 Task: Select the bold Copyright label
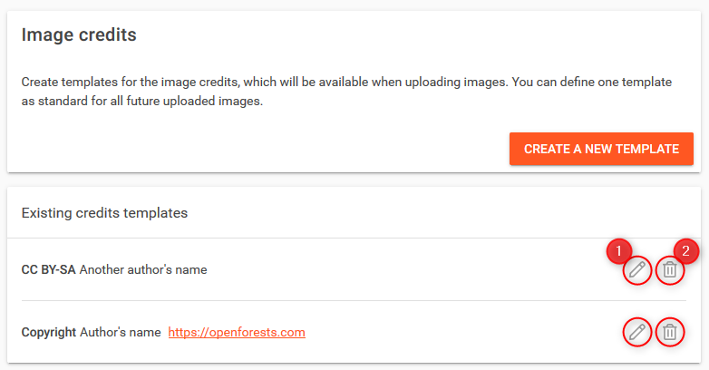[49, 333]
